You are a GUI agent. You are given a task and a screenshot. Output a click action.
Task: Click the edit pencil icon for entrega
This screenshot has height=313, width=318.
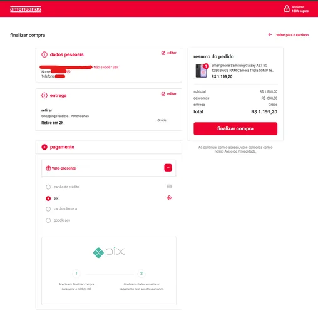pyautogui.click(x=163, y=94)
